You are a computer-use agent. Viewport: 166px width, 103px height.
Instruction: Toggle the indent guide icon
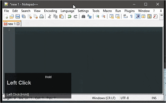click(138, 16)
